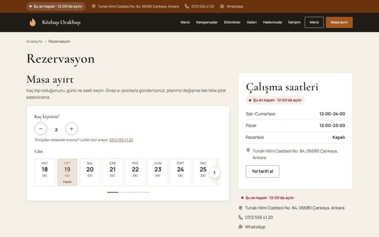Navigate to Hakkımızda
The image size is (379, 237).
pyautogui.click(x=272, y=22)
